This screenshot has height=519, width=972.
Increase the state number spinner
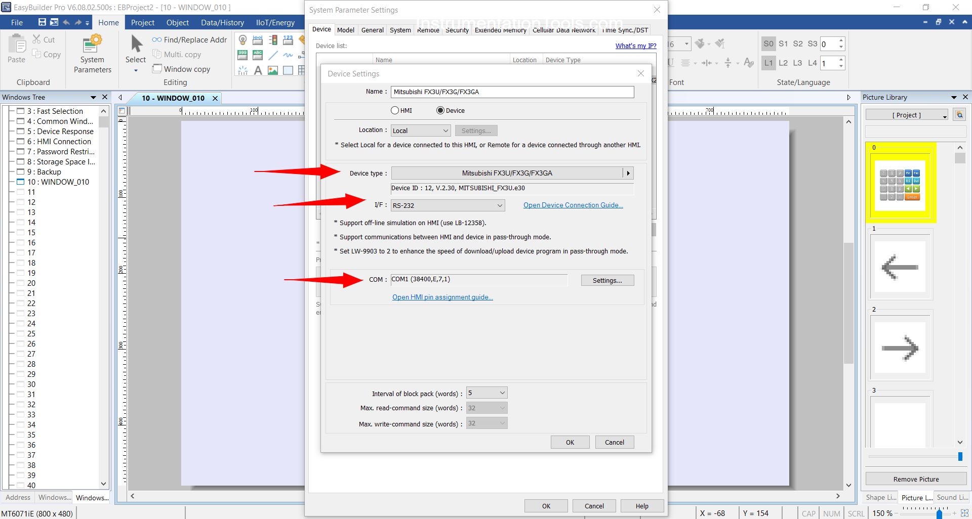[841, 40]
